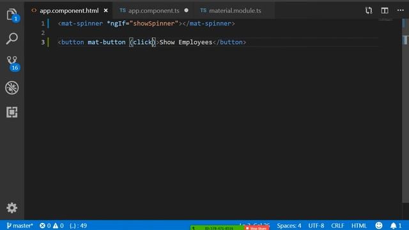Click line number 2 in gutter

click(43, 33)
